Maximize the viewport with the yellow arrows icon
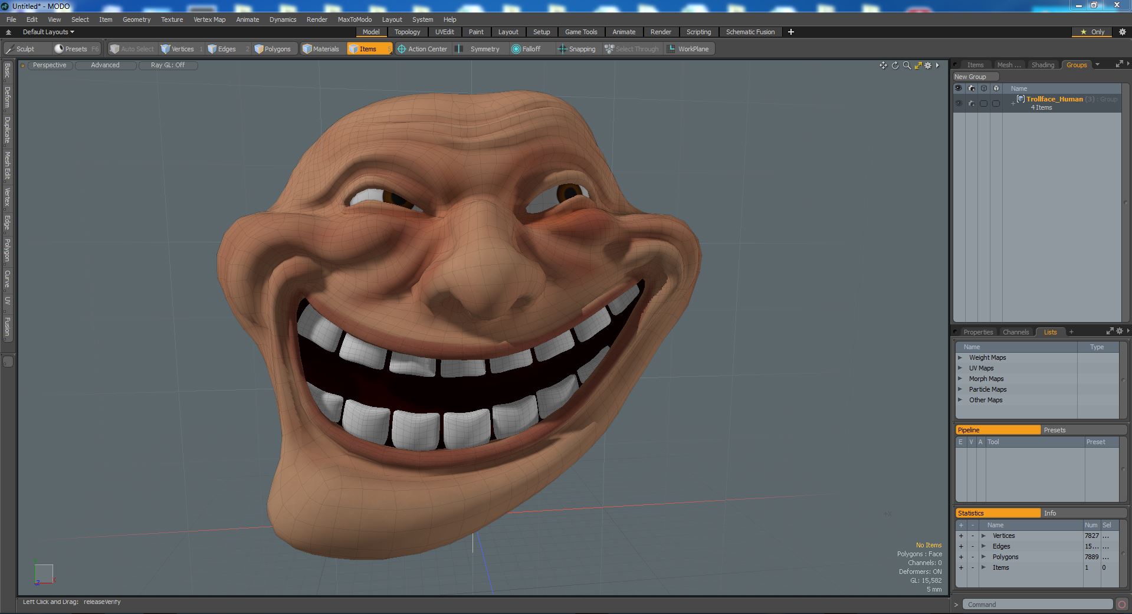 (x=918, y=65)
